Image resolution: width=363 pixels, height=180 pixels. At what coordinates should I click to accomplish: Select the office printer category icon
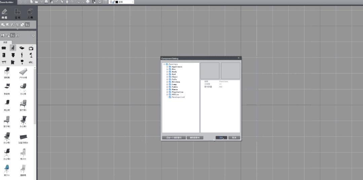(13, 62)
